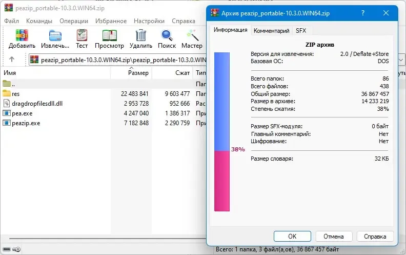This screenshot has height=255, width=406.
Task: Click the ZIP архив heading
Action: coord(320,45)
